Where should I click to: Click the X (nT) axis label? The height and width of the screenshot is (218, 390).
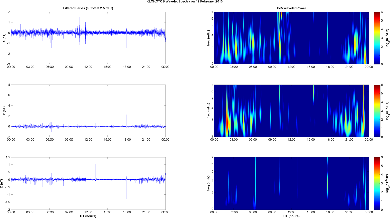coord(4,38)
